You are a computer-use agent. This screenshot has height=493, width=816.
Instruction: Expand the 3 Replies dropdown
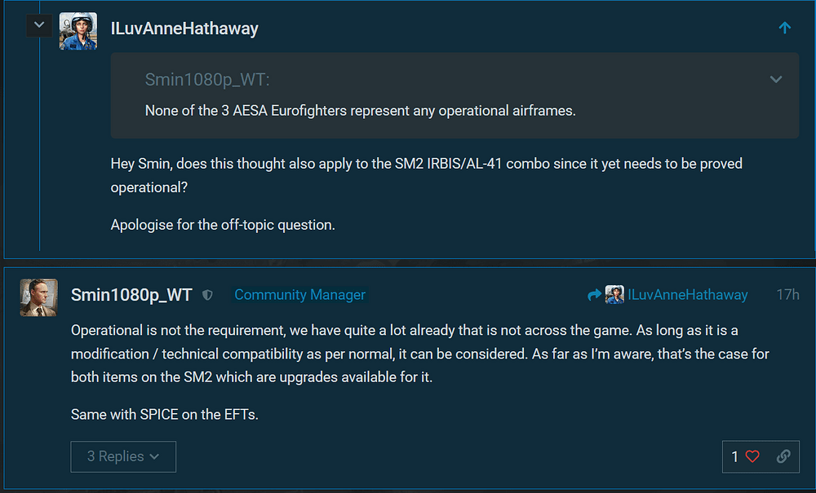(123, 457)
